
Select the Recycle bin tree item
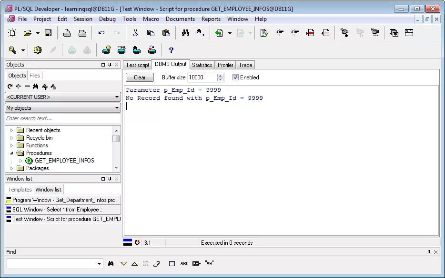click(39, 138)
